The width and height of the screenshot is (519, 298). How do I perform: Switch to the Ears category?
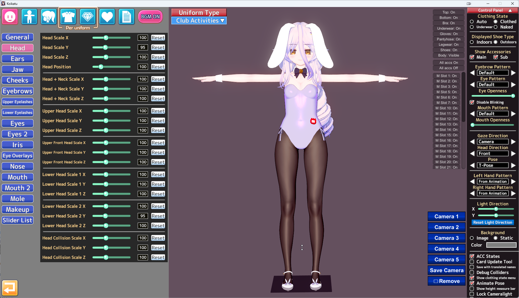coord(18,59)
